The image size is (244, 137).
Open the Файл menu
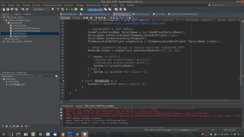3,5
